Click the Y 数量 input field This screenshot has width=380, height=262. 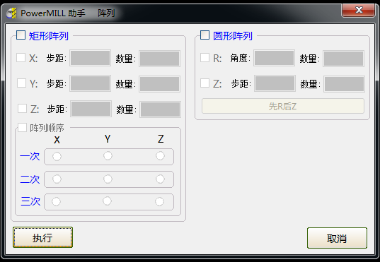[x=159, y=84]
